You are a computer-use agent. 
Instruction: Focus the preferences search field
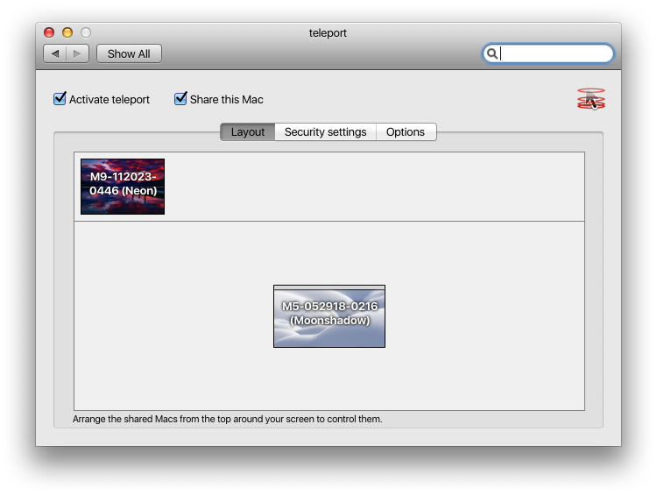point(555,53)
